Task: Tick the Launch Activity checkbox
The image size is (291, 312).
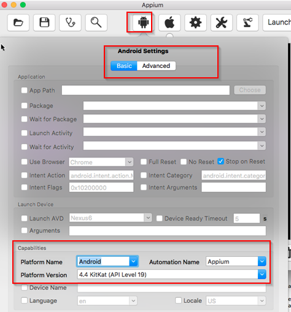Action: pyautogui.click(x=25, y=133)
